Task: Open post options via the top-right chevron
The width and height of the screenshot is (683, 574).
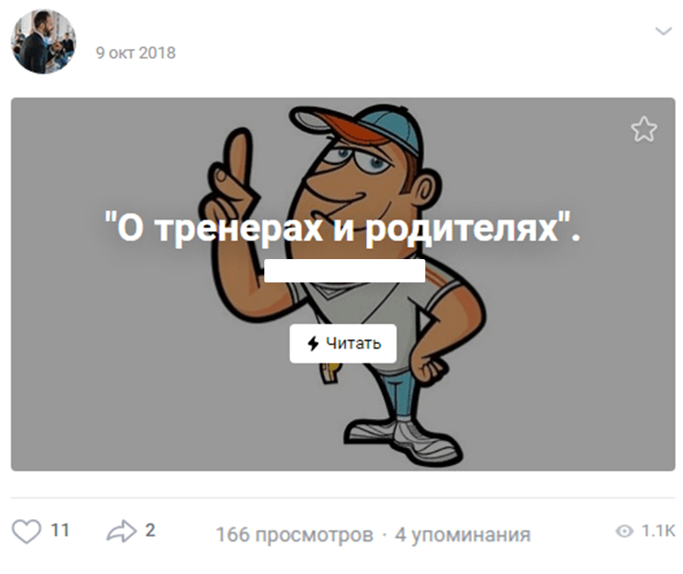Action: [663, 31]
